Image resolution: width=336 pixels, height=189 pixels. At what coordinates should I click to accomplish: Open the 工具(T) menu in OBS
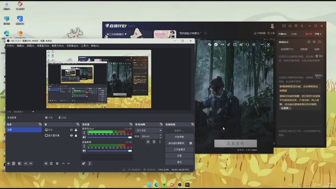pos(84,46)
